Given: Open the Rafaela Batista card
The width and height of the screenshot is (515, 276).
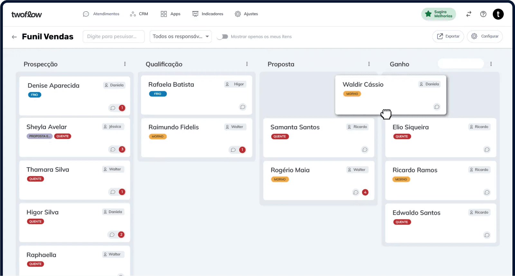Looking at the screenshot, I should point(196,95).
